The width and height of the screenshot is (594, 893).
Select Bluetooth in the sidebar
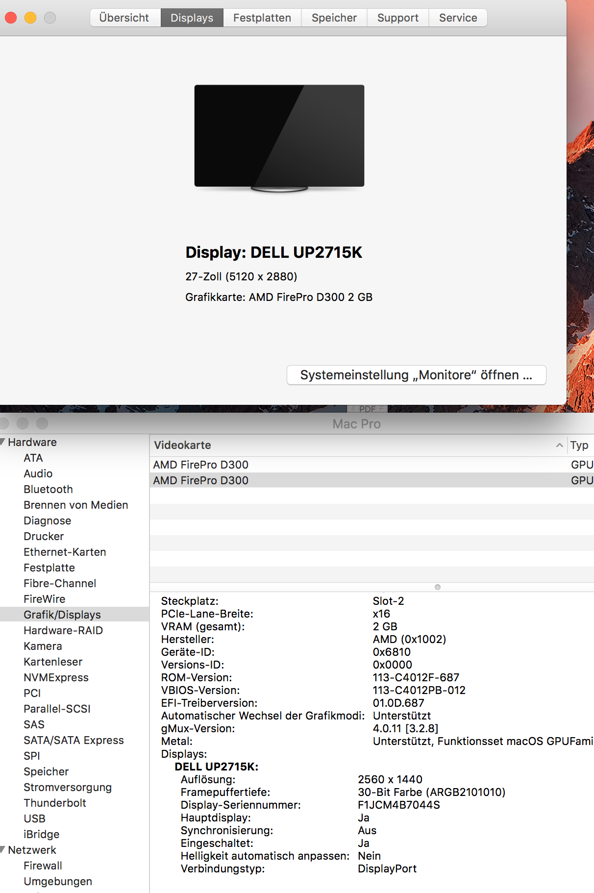click(48, 489)
